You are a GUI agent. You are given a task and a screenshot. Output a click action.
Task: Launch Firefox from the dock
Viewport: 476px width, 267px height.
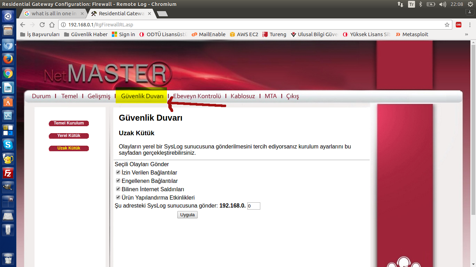[8, 59]
